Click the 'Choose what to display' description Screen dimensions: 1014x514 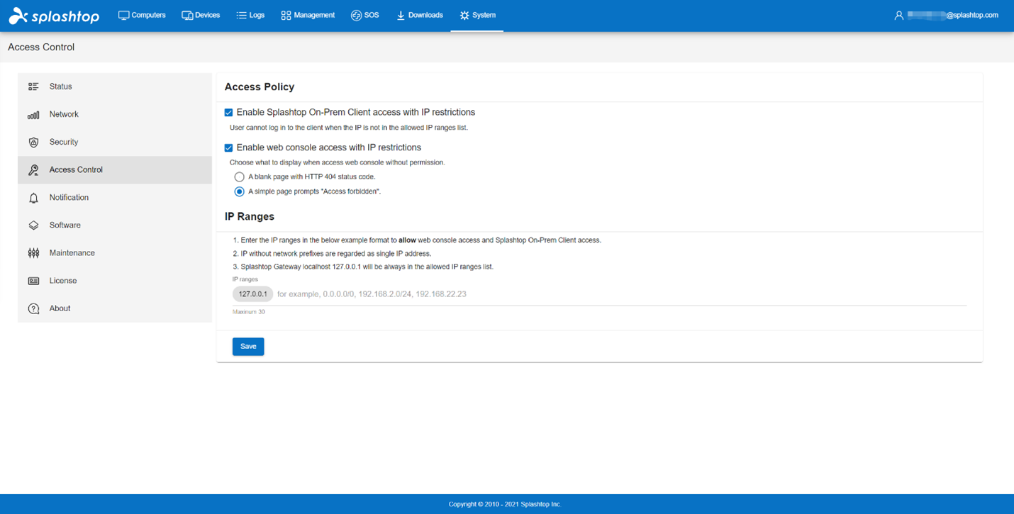[338, 162]
